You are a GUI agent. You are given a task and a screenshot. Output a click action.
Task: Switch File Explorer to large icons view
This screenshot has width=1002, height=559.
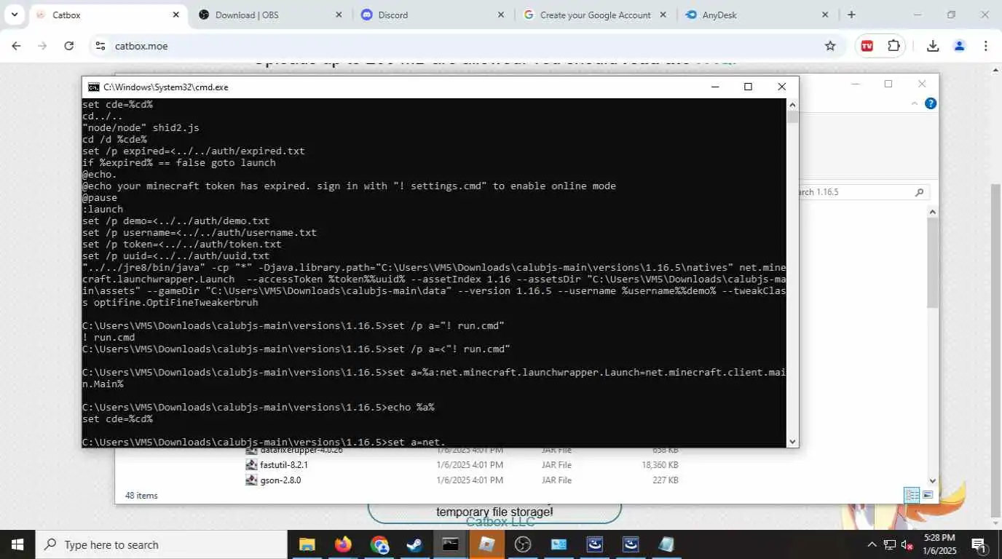point(928,495)
